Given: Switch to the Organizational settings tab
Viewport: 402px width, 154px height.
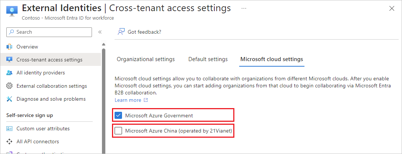Looking at the screenshot, I should pyautogui.click(x=146, y=59).
